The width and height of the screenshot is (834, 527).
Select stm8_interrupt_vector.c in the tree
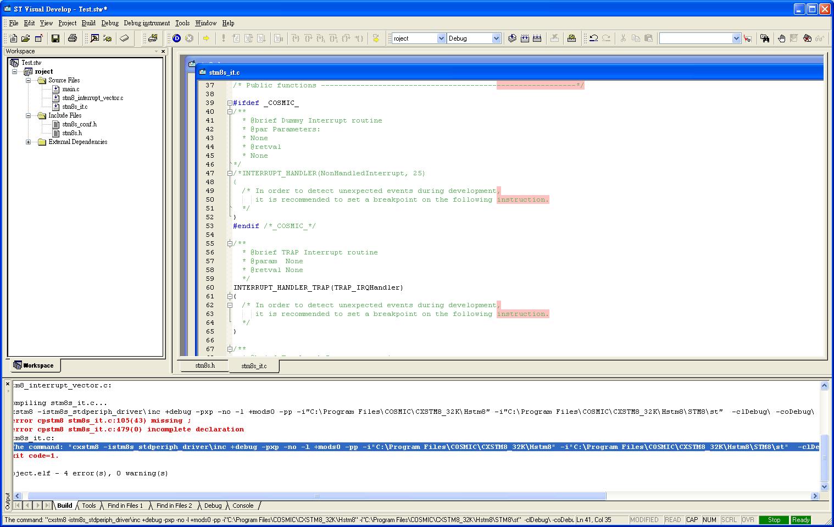92,98
